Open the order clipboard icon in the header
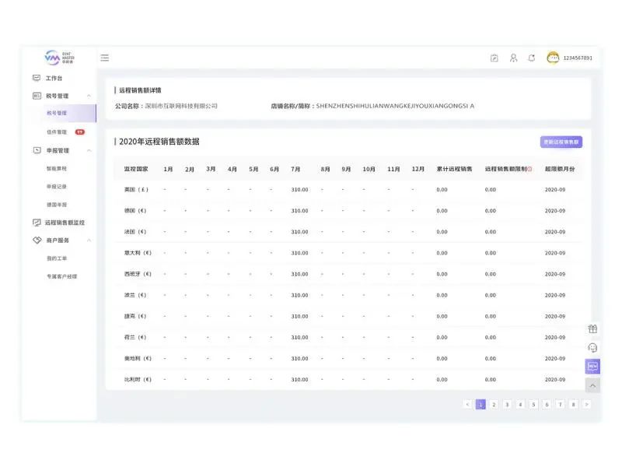 [x=494, y=58]
